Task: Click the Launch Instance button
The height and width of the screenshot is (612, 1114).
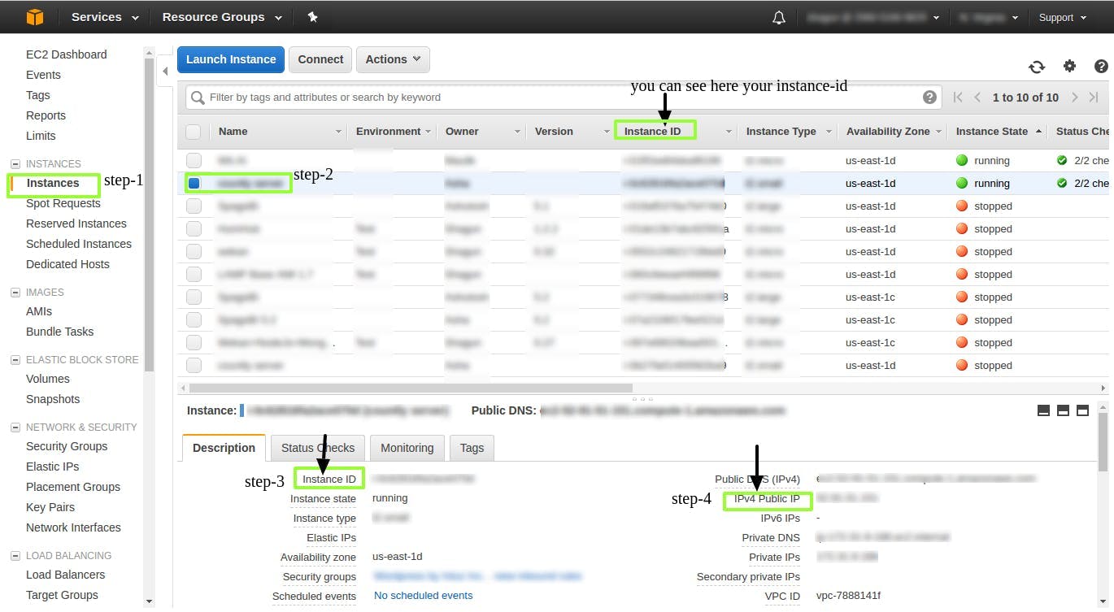Action: (x=230, y=59)
